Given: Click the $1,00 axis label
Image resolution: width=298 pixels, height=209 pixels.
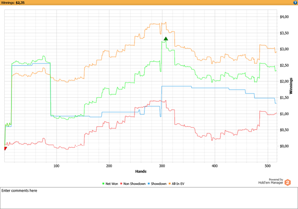Looking at the screenshot, I should click(x=284, y=114).
